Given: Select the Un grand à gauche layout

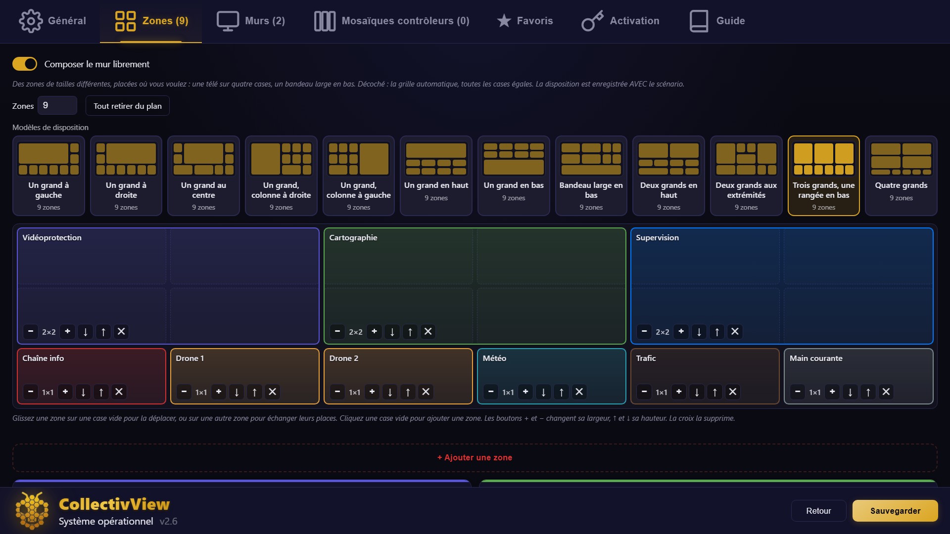Looking at the screenshot, I should point(48,176).
